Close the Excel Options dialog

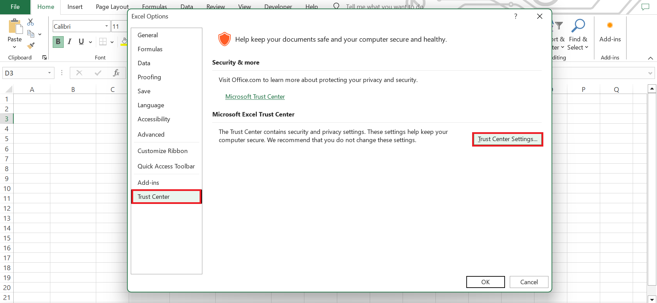click(540, 16)
